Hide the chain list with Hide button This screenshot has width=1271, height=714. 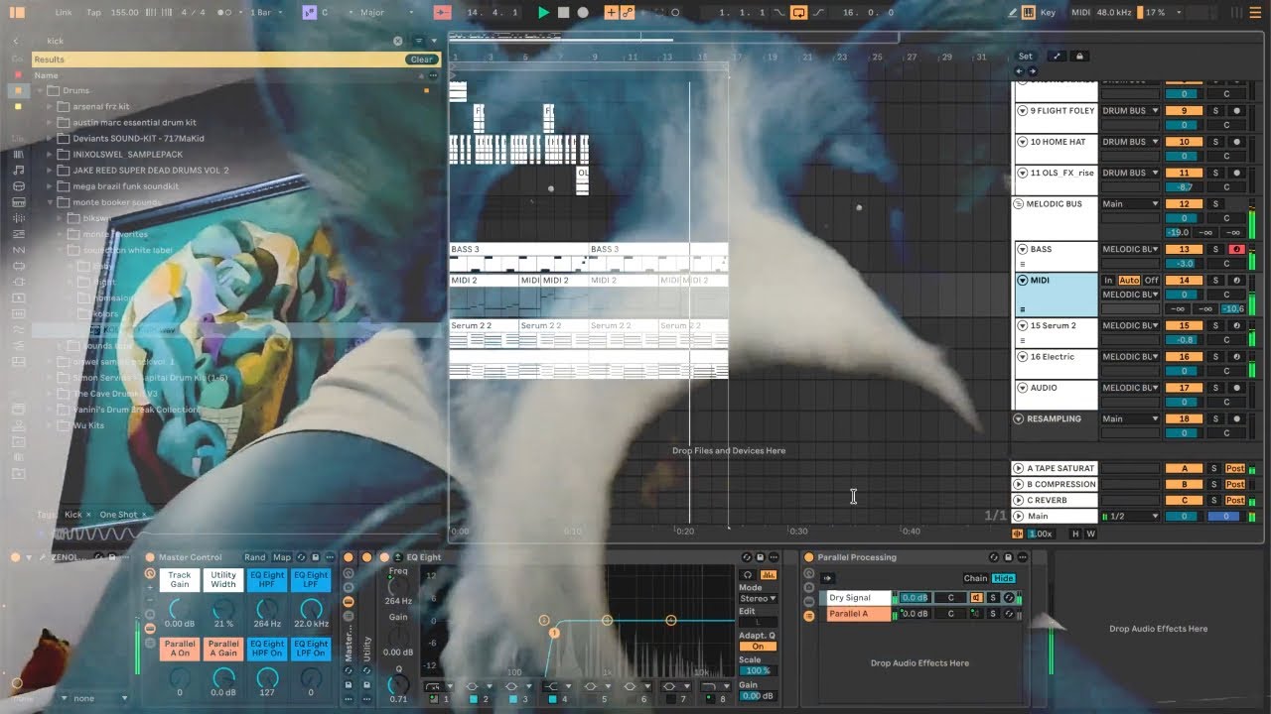tap(1004, 579)
